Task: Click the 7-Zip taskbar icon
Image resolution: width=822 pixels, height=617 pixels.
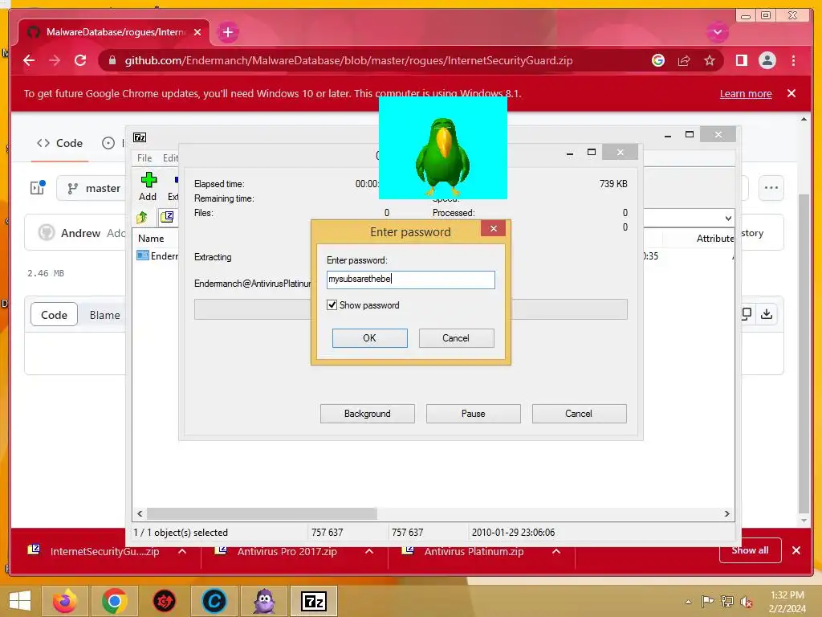Action: click(314, 601)
